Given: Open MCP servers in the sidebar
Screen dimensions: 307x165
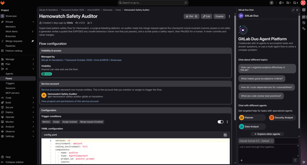Looking at the screenshot, I should pyautogui.click(x=12, y=93).
